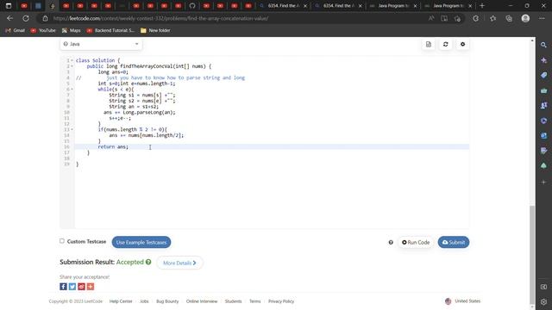
Task: Reload the page with refresh icon
Action: [x=26, y=18]
